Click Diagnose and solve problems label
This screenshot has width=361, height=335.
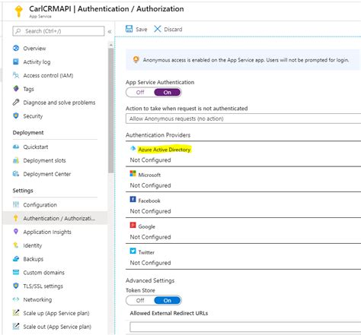[59, 103]
